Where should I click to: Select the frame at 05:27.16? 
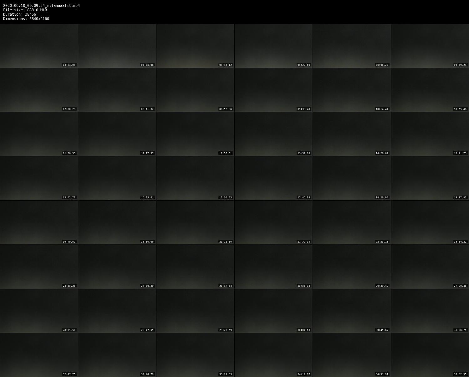(273, 46)
